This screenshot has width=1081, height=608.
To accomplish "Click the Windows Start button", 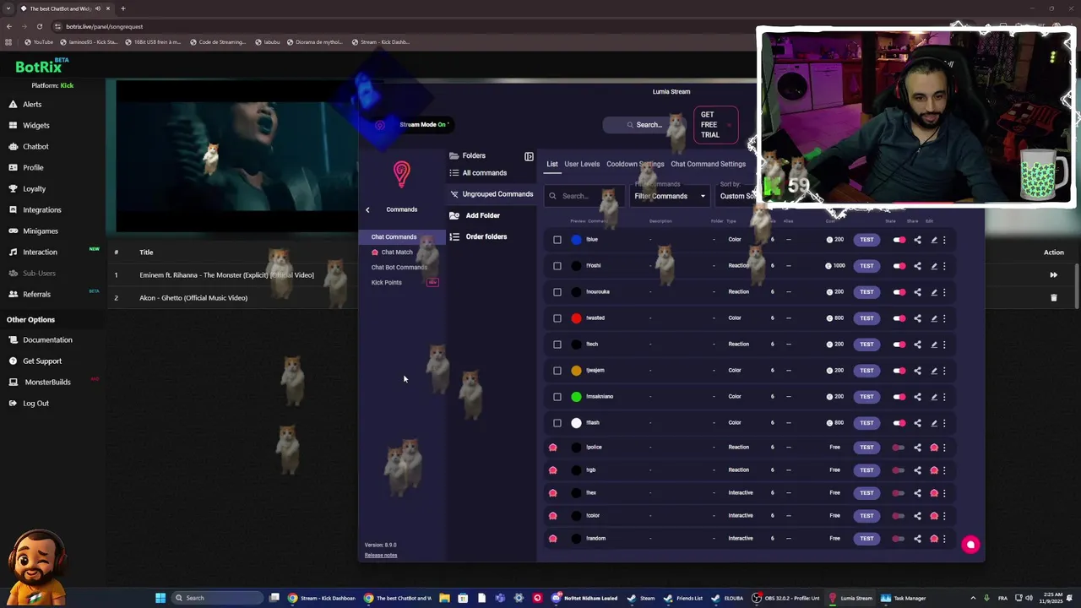I will (x=160, y=598).
